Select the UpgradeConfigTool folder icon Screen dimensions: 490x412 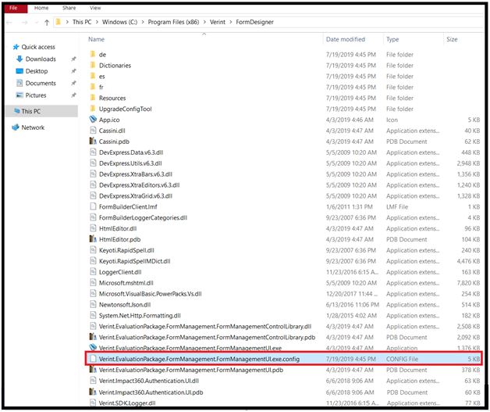tap(93, 109)
